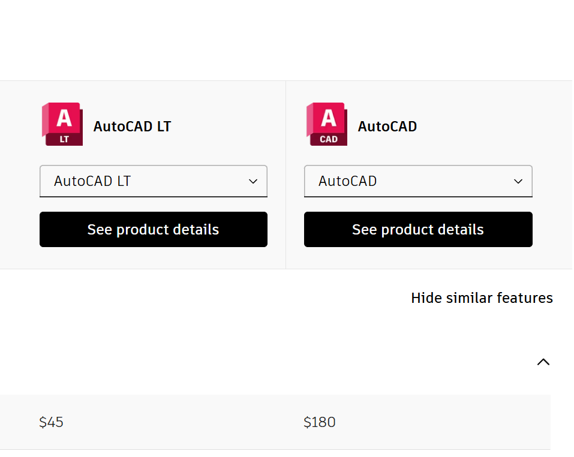See product details for AutoCAD LT
Viewport: 574px width, 457px height.
tap(153, 229)
